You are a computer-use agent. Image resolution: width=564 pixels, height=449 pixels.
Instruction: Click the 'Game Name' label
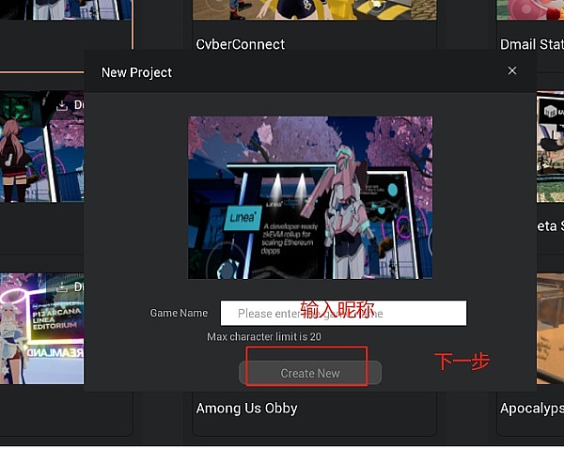tap(179, 313)
